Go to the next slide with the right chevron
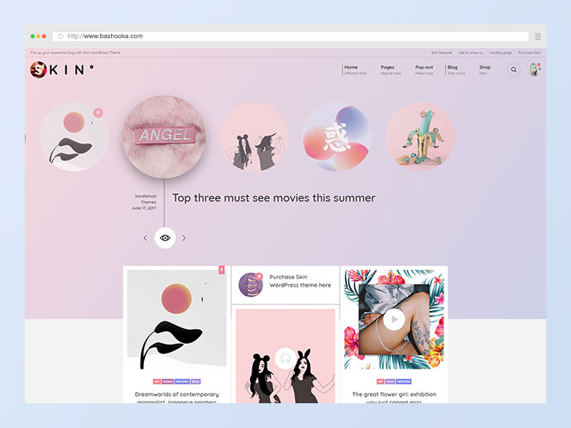This screenshot has width=571, height=428. [x=184, y=238]
